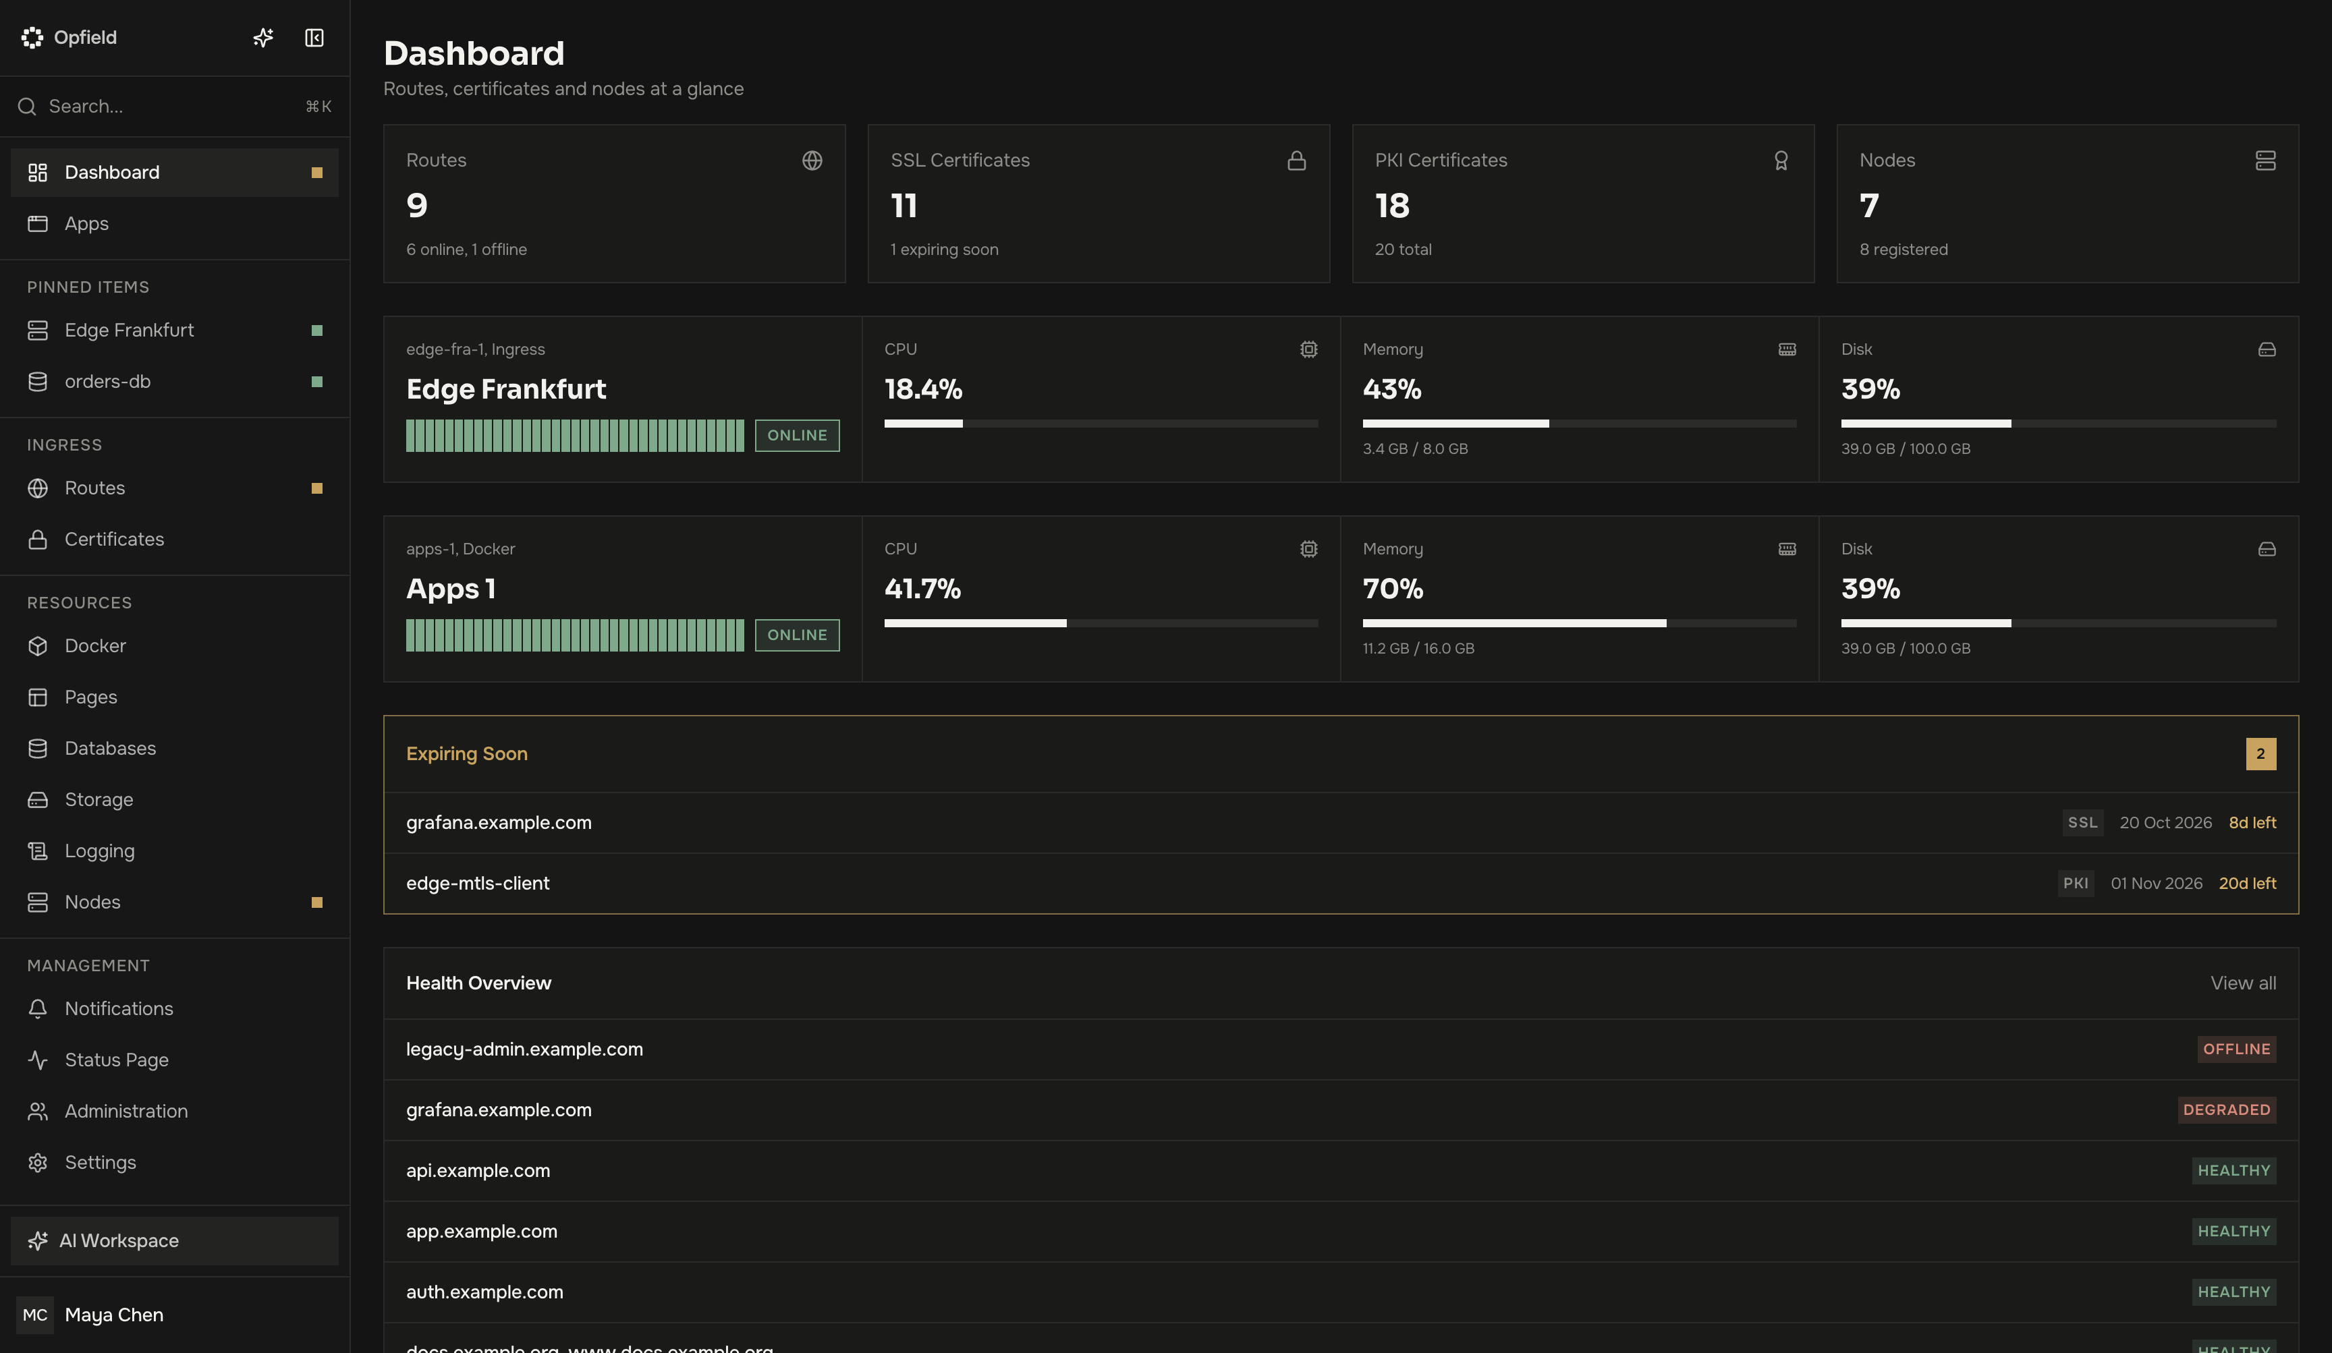The height and width of the screenshot is (1353, 2332).
Task: Click the CPU chip icon for Apps 1
Action: [1308, 549]
